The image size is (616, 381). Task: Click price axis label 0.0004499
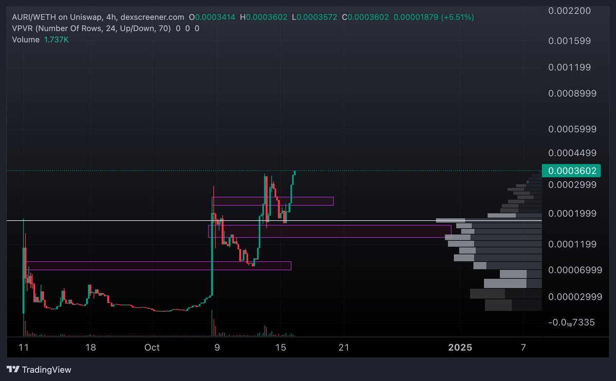(572, 153)
